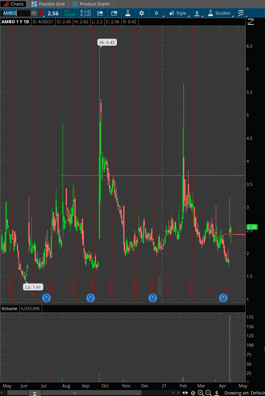Open chart settings gear icon
Viewport: 265px width, 396px height.
[142, 13]
